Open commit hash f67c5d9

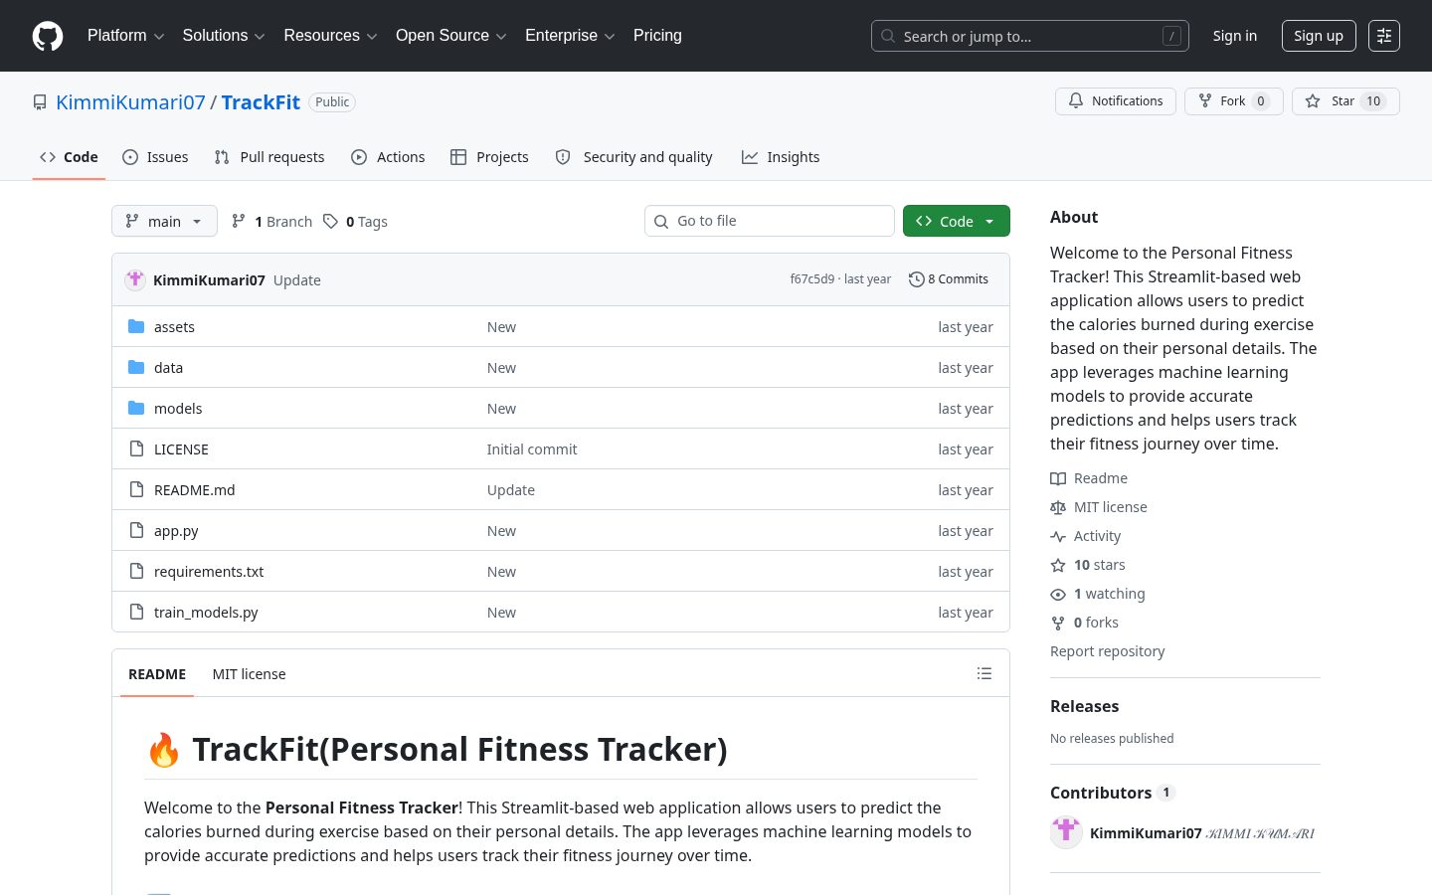tap(811, 279)
